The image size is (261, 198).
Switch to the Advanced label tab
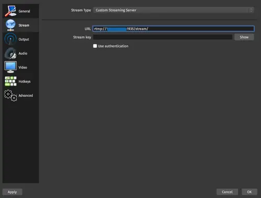(x=26, y=95)
